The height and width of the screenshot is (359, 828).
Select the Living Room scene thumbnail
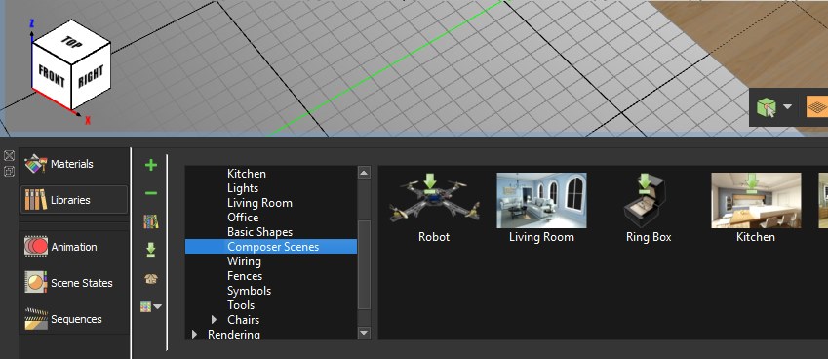(x=541, y=201)
